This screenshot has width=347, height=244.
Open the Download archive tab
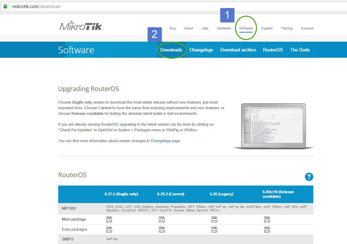[238, 50]
